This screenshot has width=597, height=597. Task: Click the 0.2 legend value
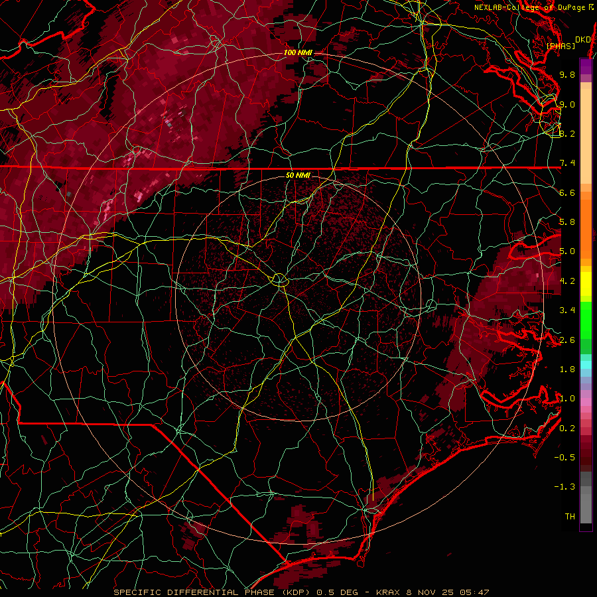tap(567, 429)
